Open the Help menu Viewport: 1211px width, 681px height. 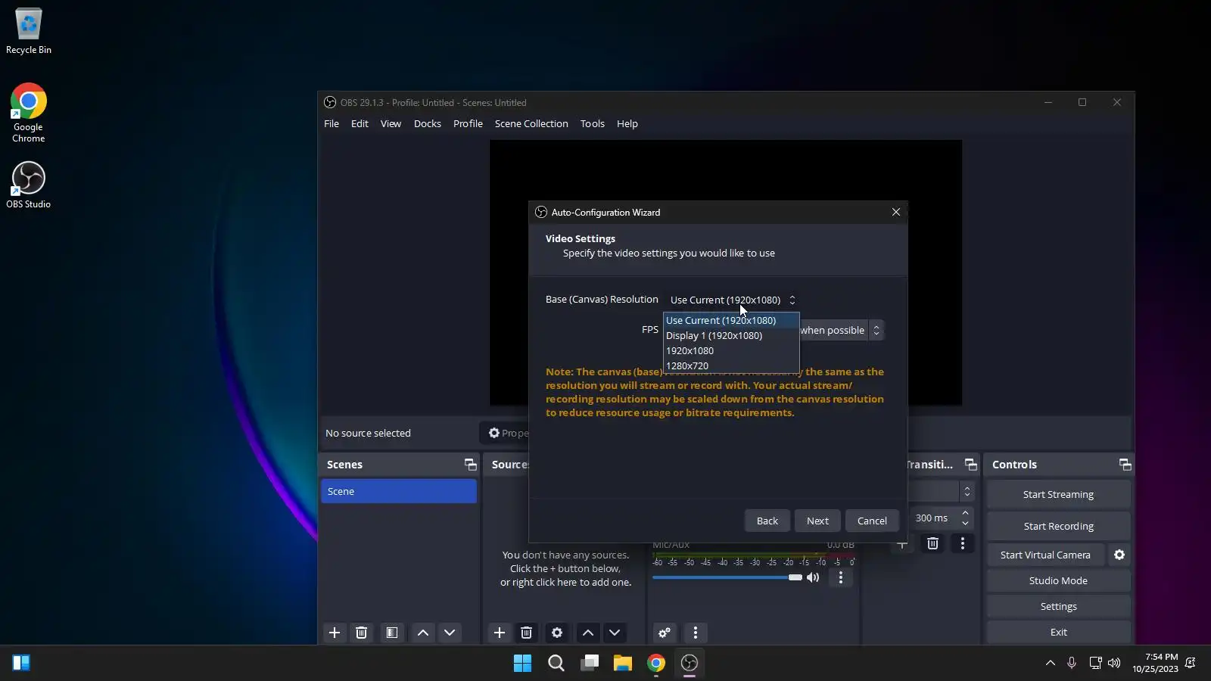pos(627,123)
